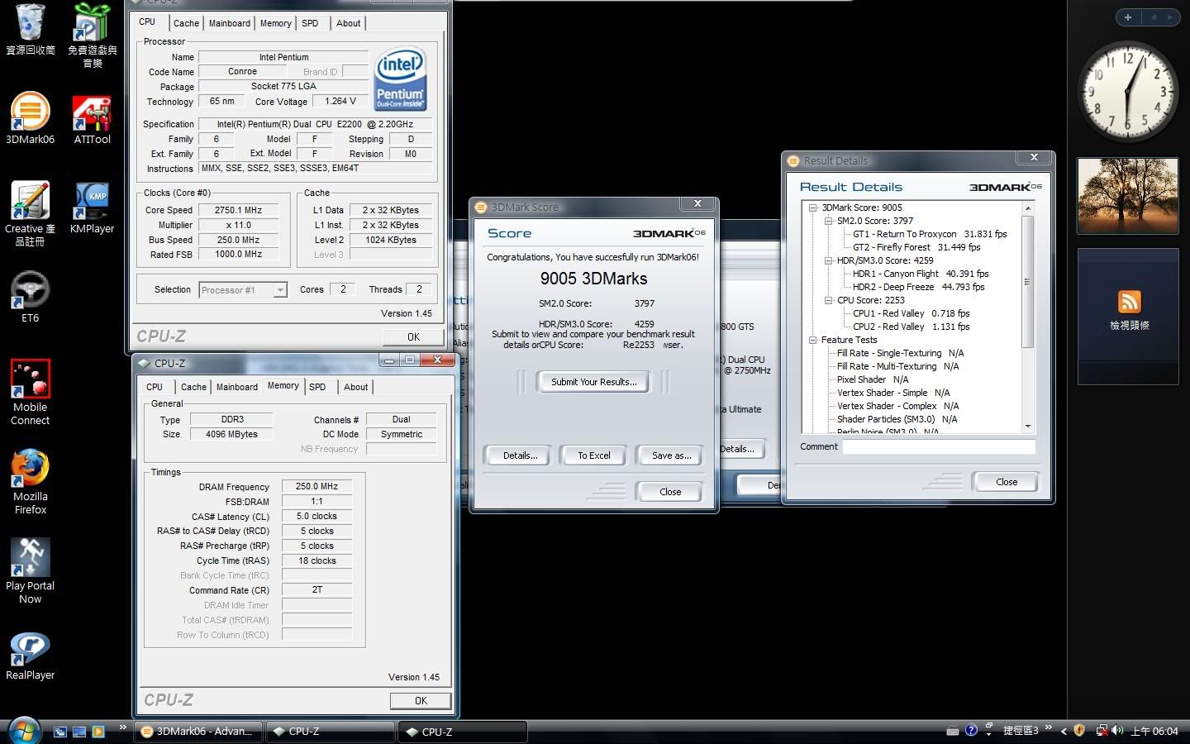
Task: Click the sidebar add gadget plus button
Action: pyautogui.click(x=1128, y=17)
